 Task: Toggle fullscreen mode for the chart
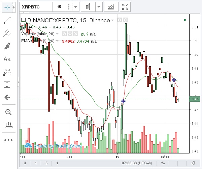click(125, 7)
